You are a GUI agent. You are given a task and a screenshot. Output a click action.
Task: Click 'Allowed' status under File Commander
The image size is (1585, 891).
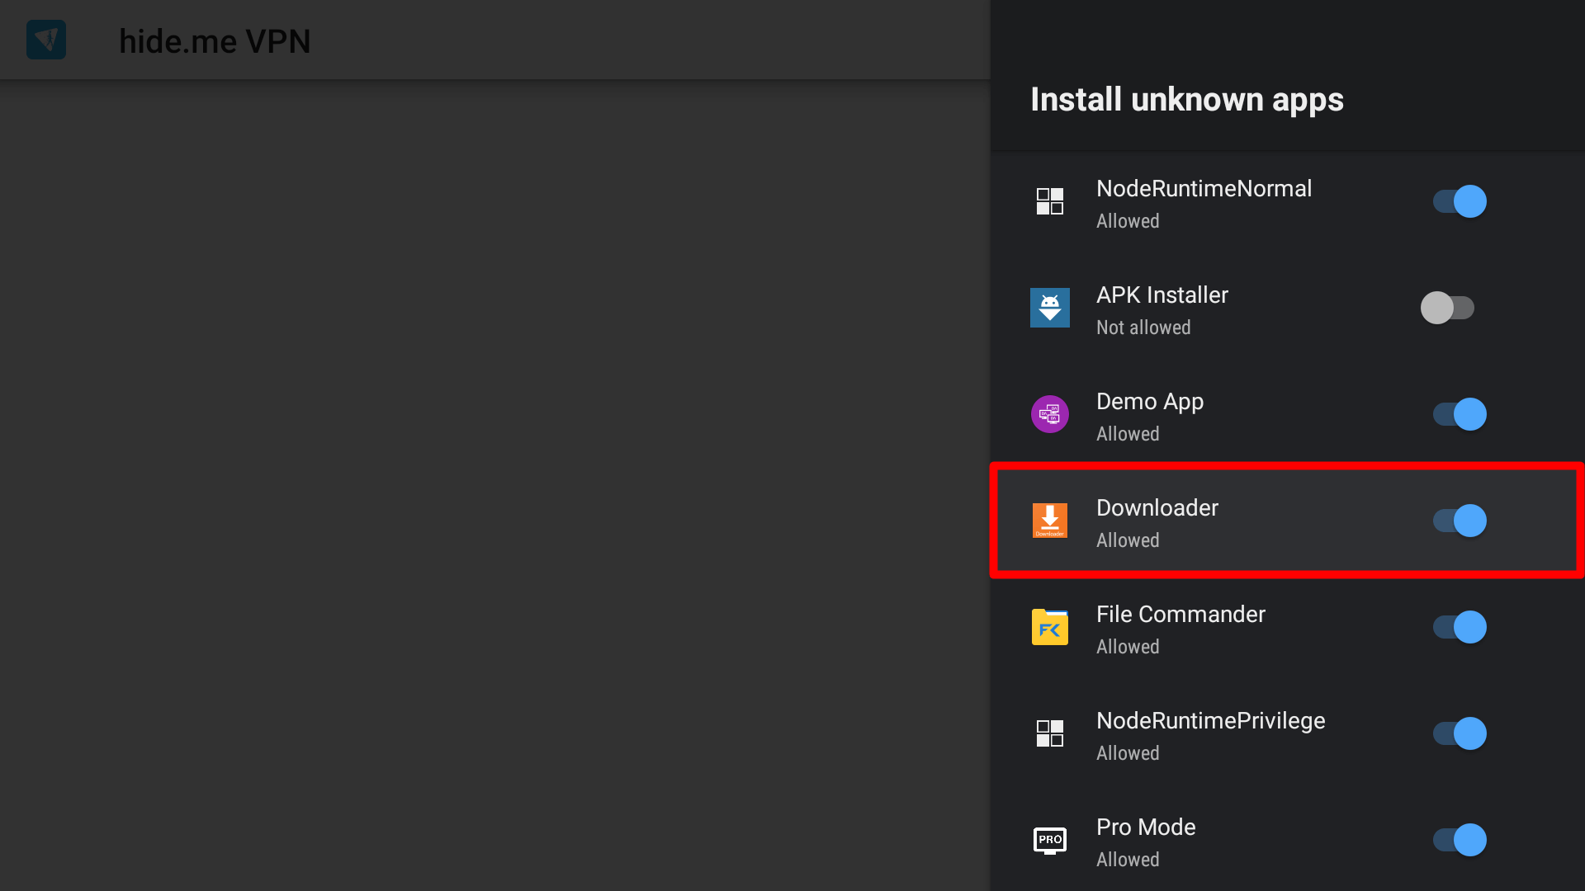point(1128,647)
